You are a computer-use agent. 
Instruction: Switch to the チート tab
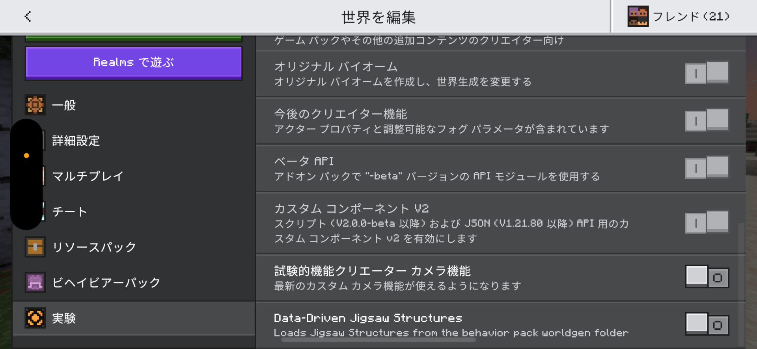click(x=69, y=212)
